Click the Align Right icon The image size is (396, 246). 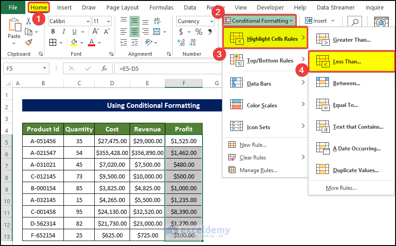tap(145, 32)
